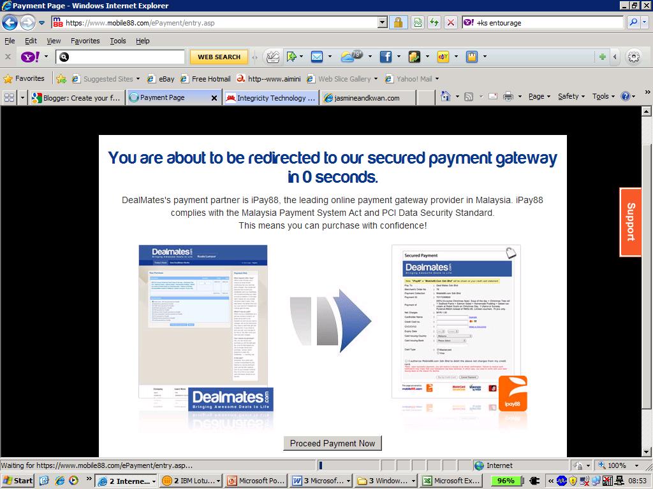Click the Yahoo toolbar settings gear
Screen dimensions: 653x489
pos(634,57)
